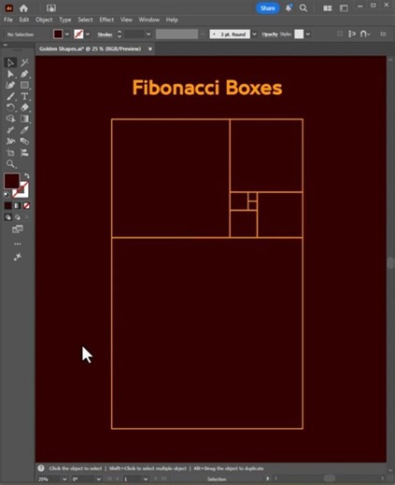Open the File menu
Viewport: 395px width, 485px height.
coord(8,20)
